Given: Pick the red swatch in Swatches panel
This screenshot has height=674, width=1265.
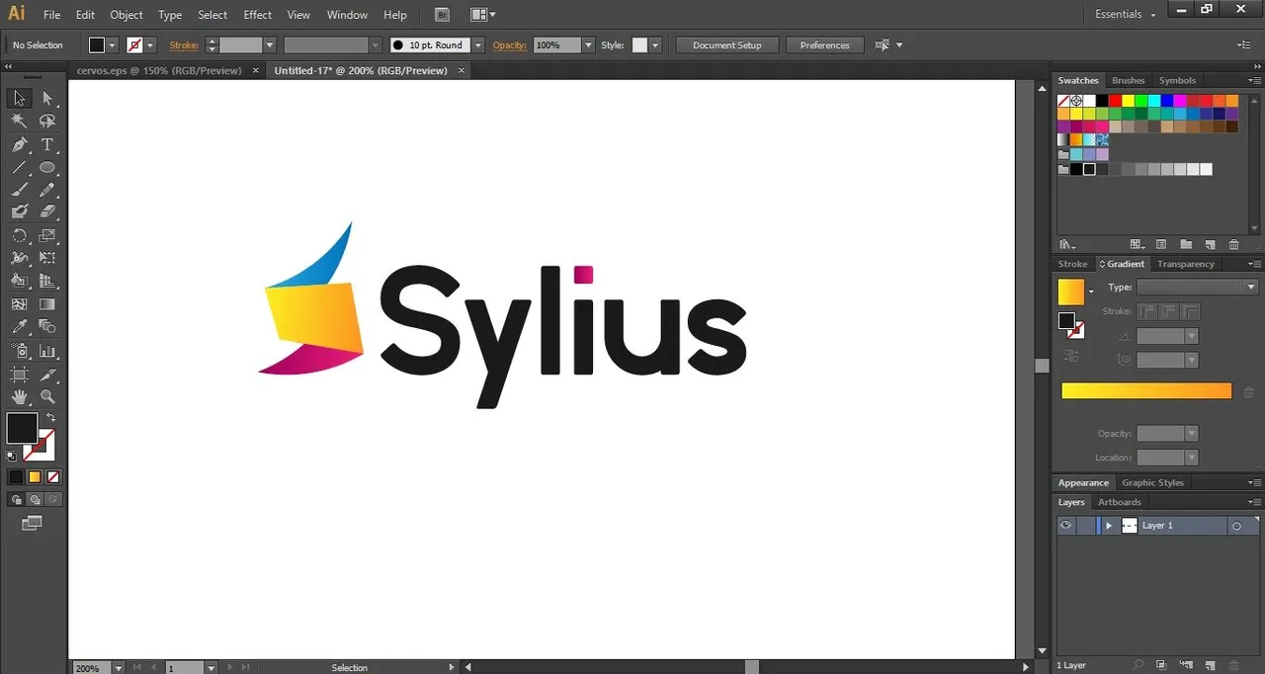Looking at the screenshot, I should pyautogui.click(x=1115, y=101).
